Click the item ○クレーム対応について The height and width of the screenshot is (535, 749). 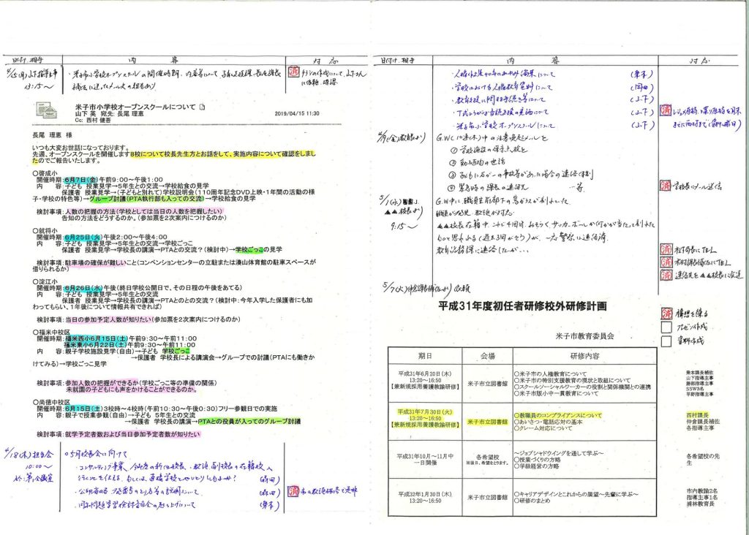tap(543, 428)
